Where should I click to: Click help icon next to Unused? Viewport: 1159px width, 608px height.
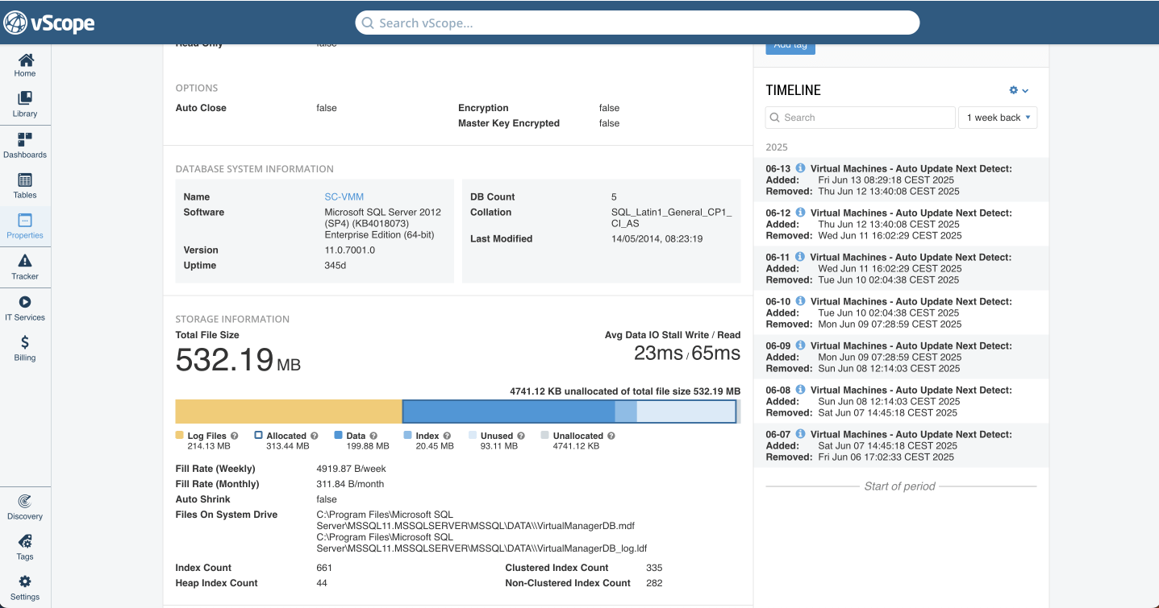click(x=521, y=436)
